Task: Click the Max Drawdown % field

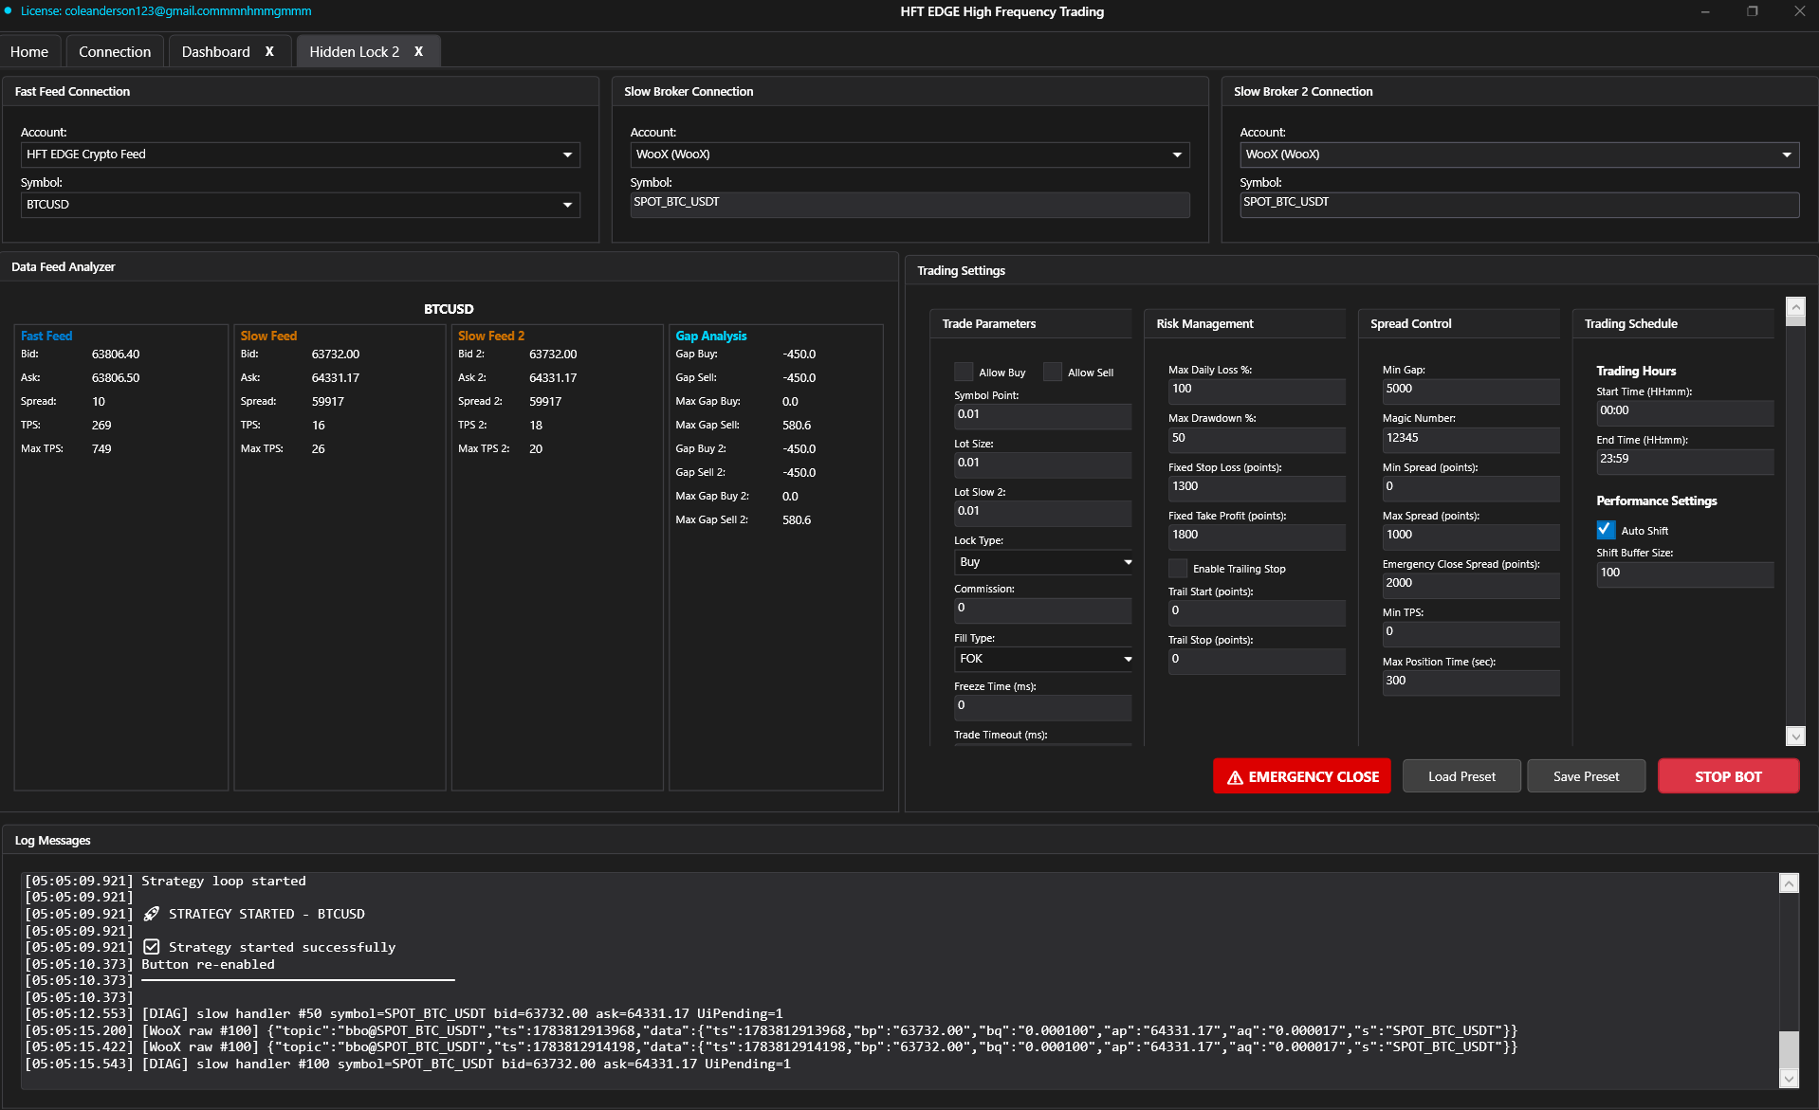Action: point(1257,439)
